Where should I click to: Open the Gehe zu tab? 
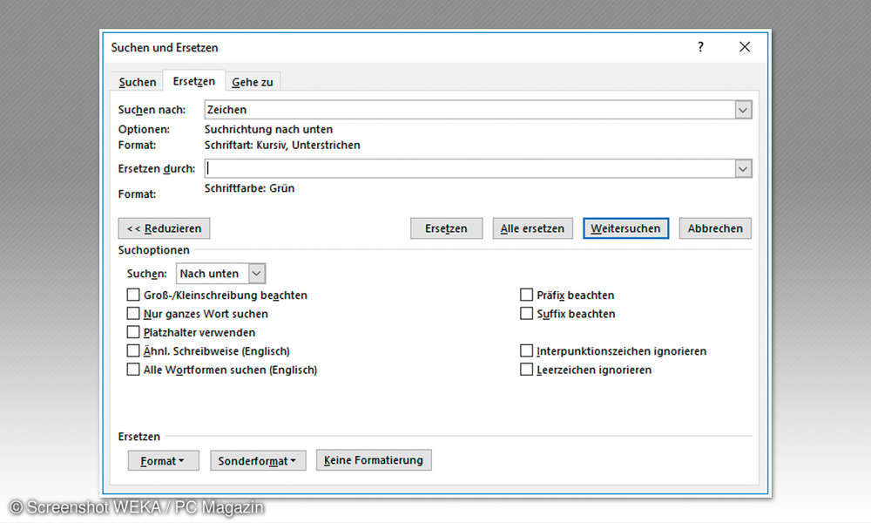tap(252, 82)
